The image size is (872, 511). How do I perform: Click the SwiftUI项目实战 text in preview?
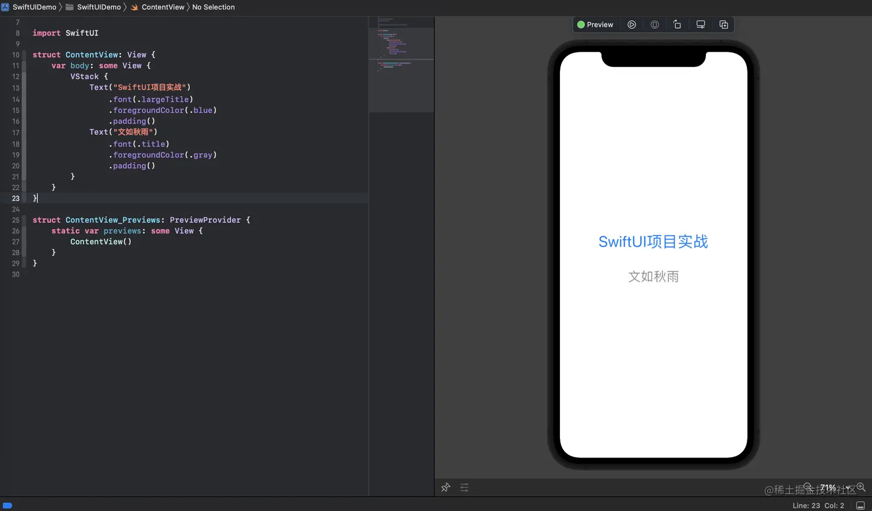click(x=653, y=242)
